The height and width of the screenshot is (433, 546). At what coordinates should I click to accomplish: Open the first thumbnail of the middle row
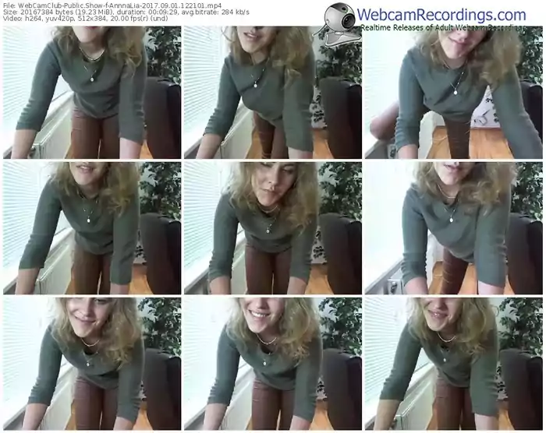coord(92,228)
